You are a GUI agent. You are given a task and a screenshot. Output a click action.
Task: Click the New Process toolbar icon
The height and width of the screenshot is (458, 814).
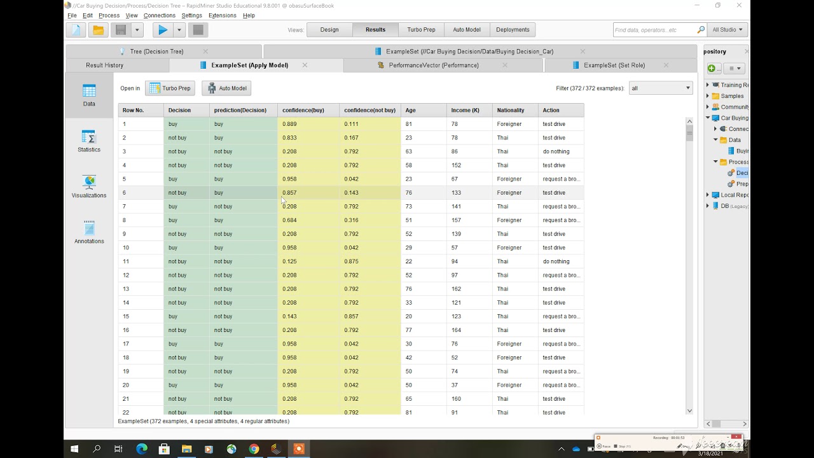pos(76,30)
